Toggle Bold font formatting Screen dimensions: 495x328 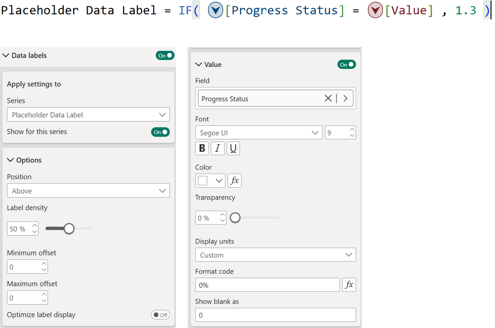202,148
